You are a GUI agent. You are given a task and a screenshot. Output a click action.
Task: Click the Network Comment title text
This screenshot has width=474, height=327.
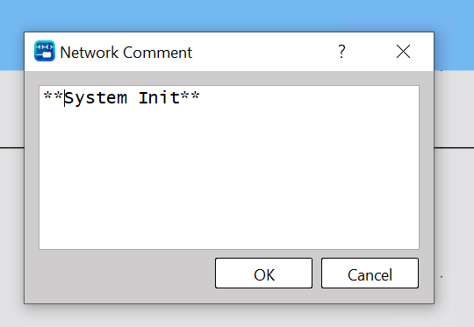point(126,53)
